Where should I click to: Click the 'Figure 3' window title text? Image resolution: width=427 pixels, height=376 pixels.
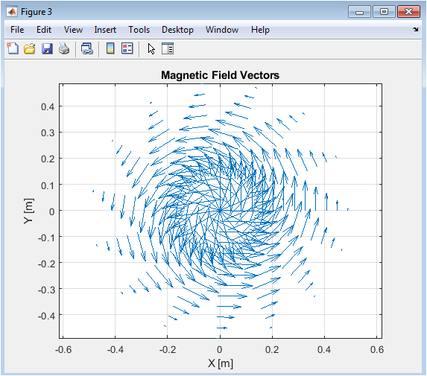point(37,12)
